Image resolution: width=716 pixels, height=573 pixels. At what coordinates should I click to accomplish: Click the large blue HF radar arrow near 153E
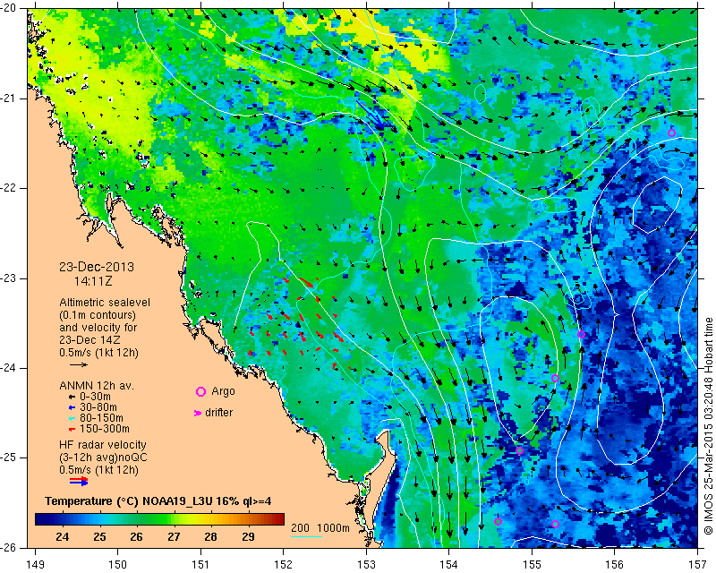(371, 115)
